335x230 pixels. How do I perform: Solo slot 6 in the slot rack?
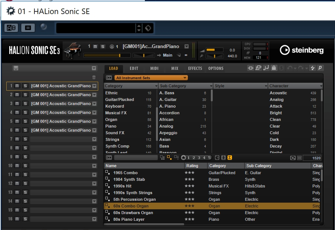(25, 130)
